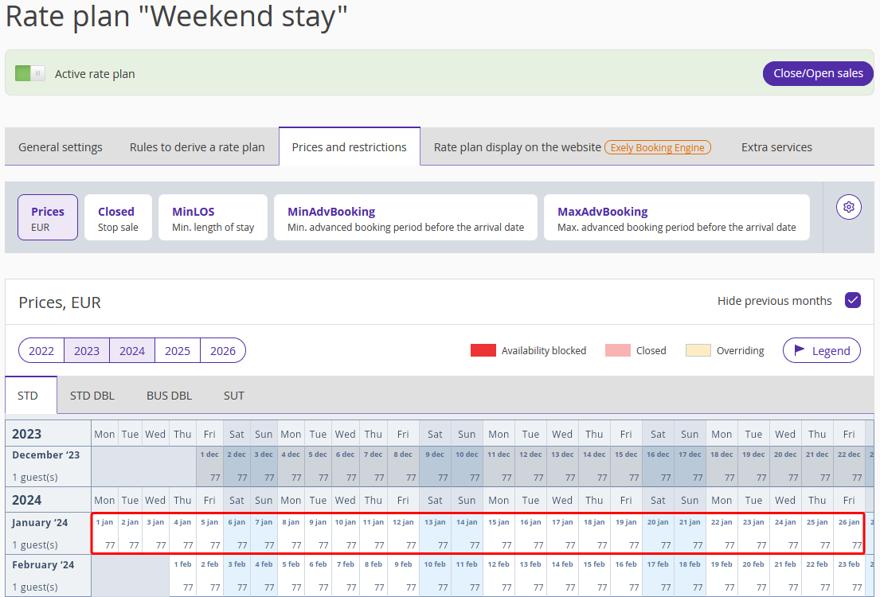The width and height of the screenshot is (880, 597).
Task: Click the 77 price under 13 jan
Action: [442, 544]
